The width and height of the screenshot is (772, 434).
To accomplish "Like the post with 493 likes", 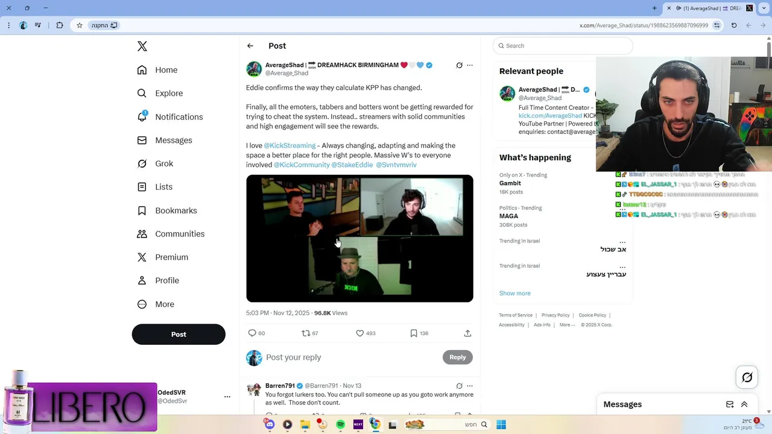I will click(360, 333).
